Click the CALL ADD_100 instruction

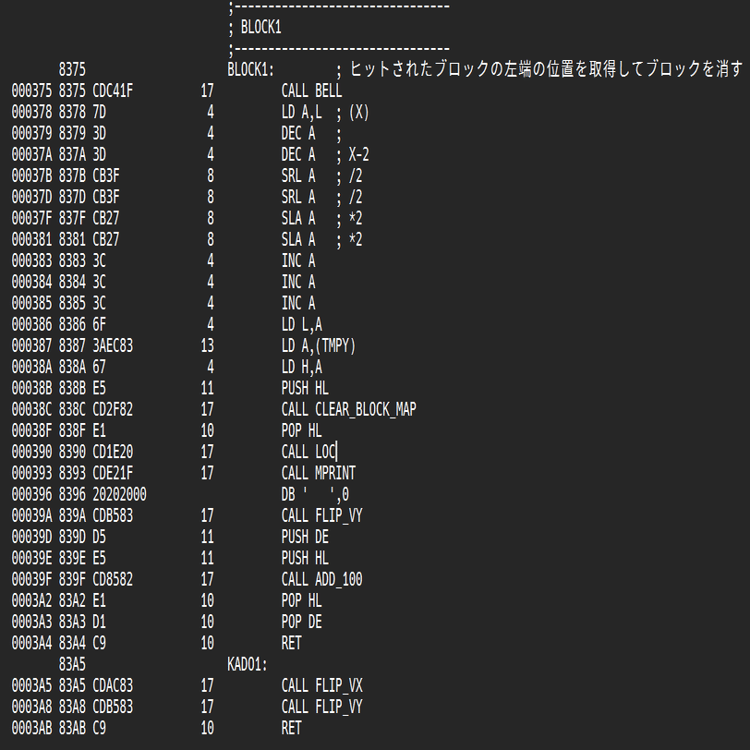tap(322, 580)
